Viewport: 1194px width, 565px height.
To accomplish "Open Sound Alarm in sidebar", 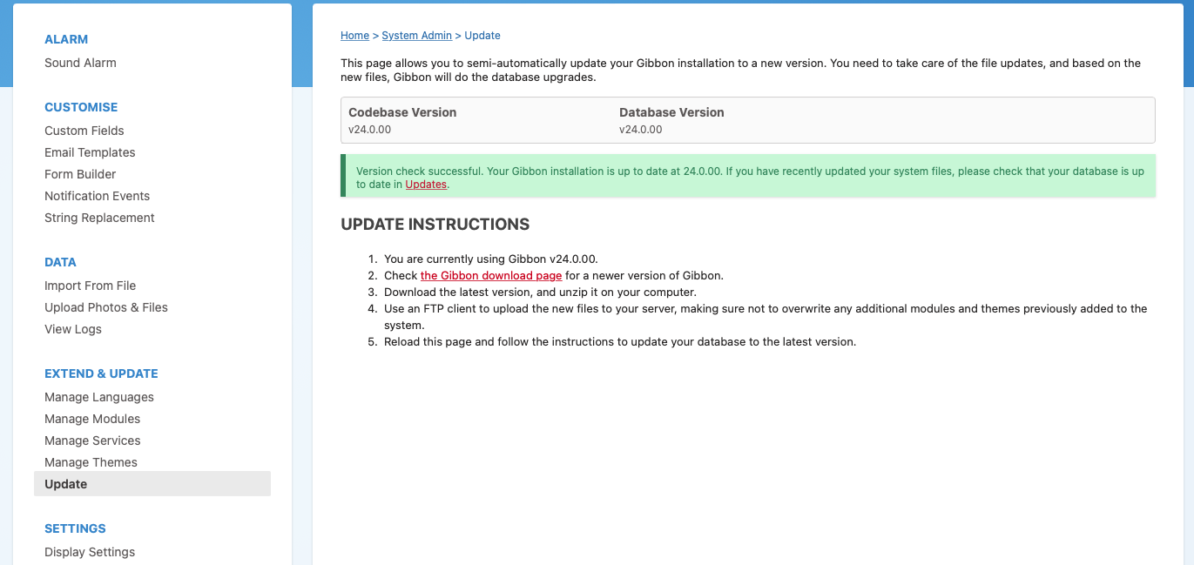I will tap(80, 63).
